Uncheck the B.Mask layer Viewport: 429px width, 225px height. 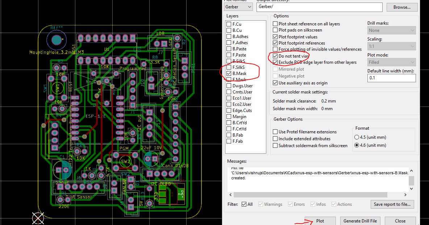(229, 73)
